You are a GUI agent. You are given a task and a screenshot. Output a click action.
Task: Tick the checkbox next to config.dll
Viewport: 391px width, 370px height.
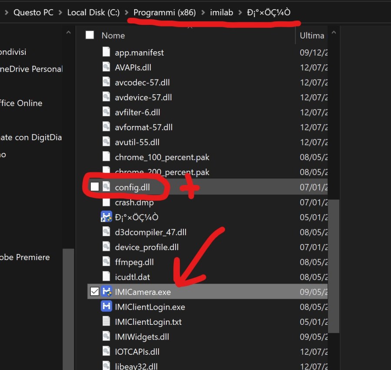coord(94,187)
